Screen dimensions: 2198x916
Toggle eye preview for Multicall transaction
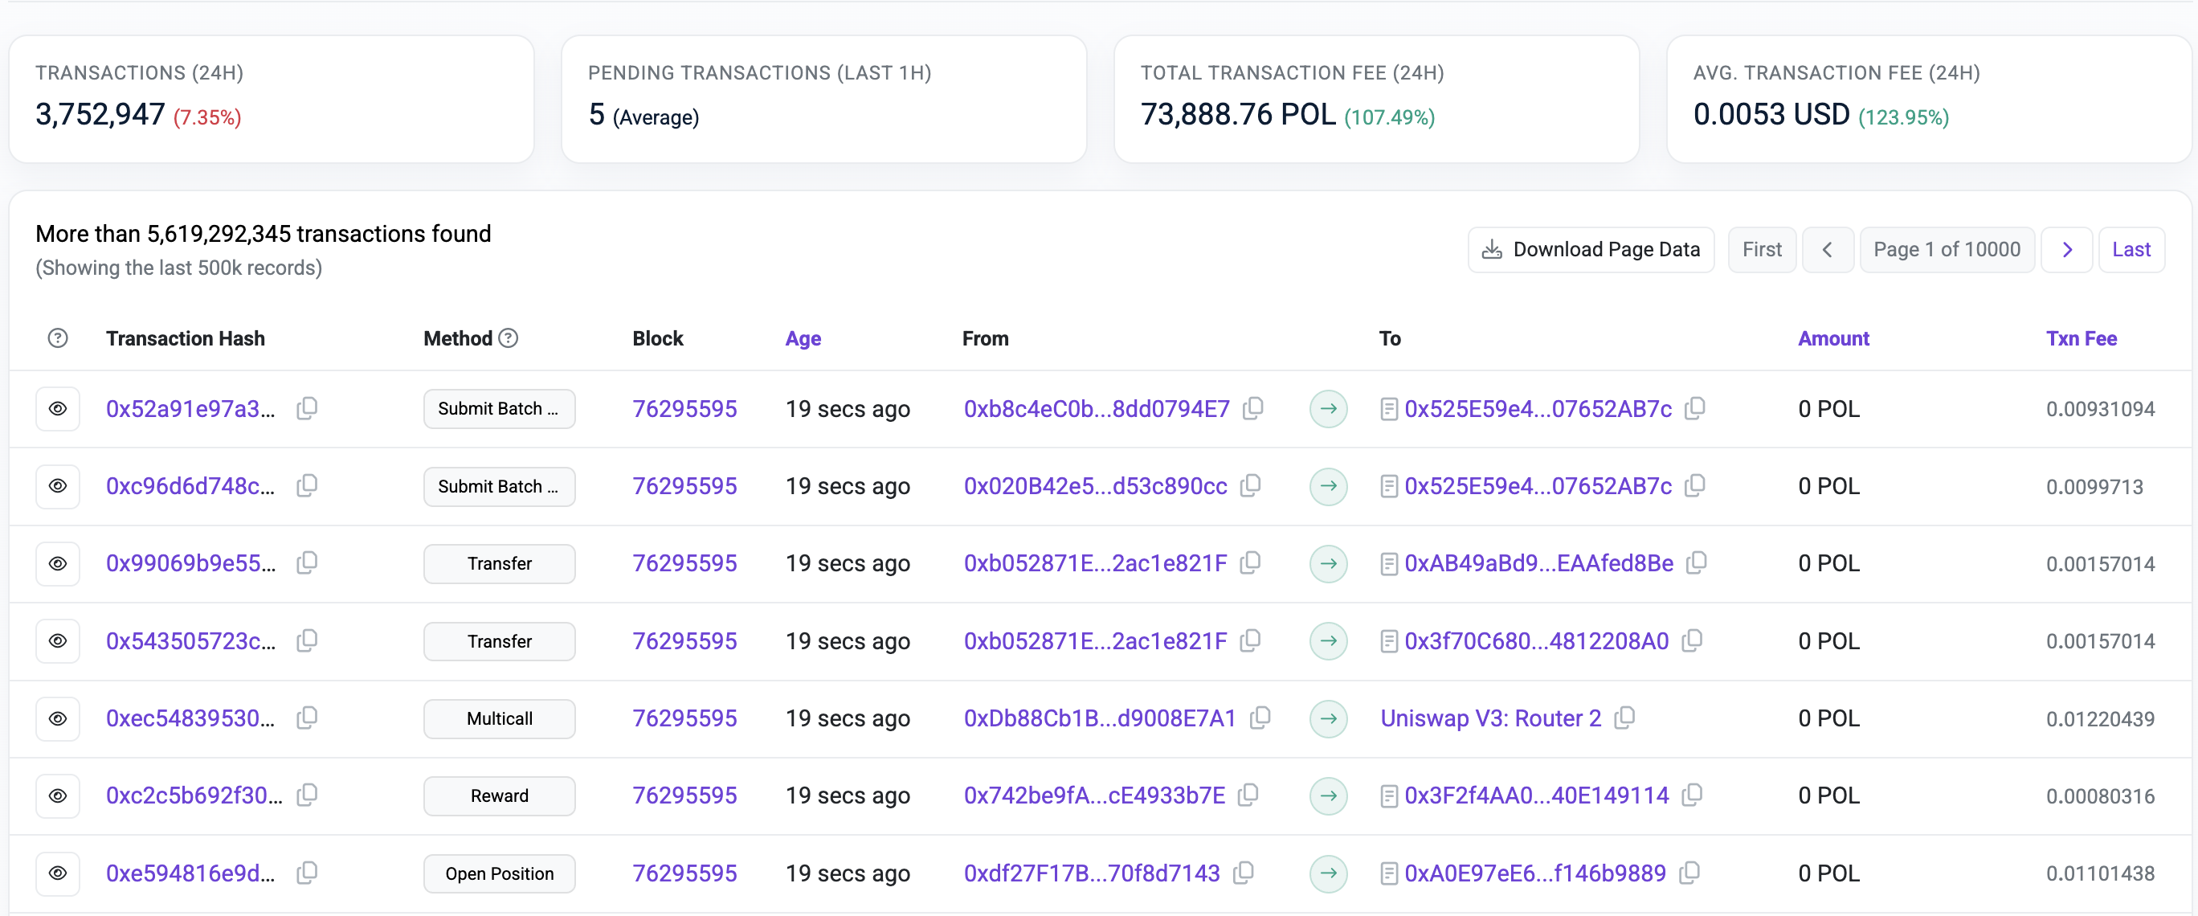pyautogui.click(x=57, y=719)
